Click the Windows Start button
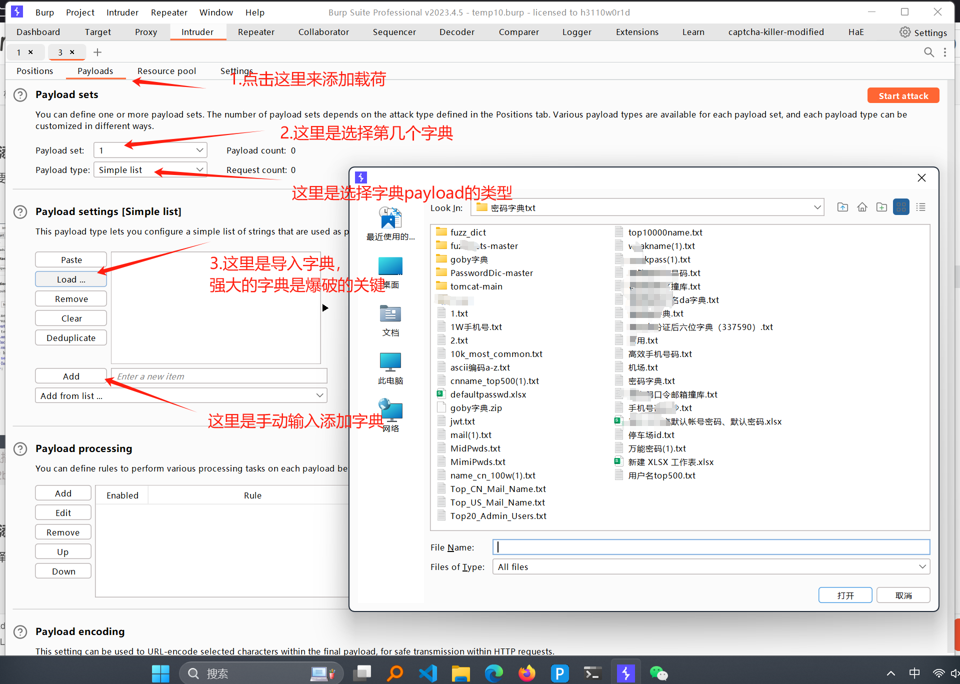This screenshot has height=684, width=960. [160, 673]
